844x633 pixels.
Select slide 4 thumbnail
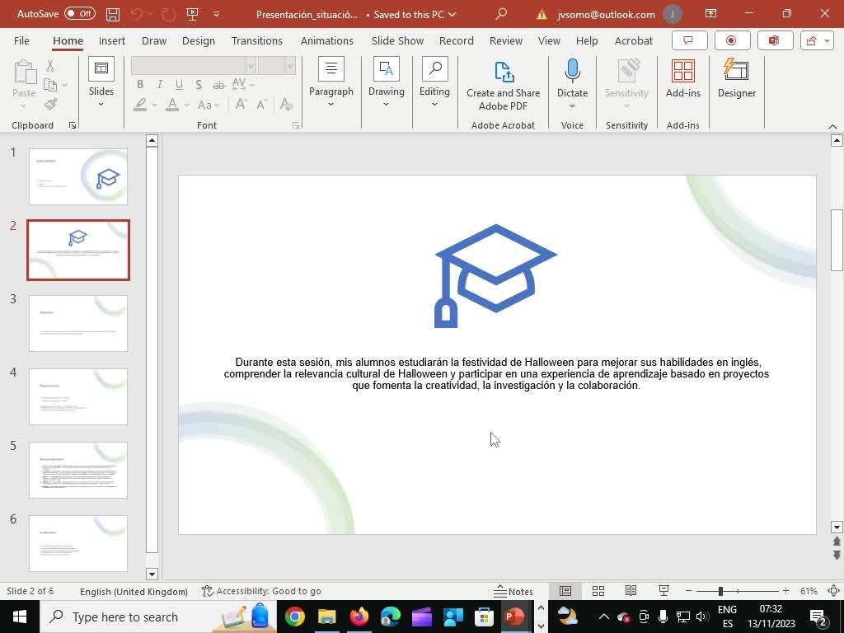coord(78,396)
